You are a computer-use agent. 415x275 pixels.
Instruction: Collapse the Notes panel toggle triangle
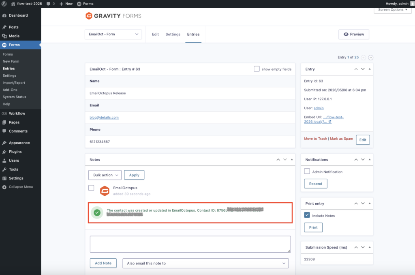pos(292,160)
